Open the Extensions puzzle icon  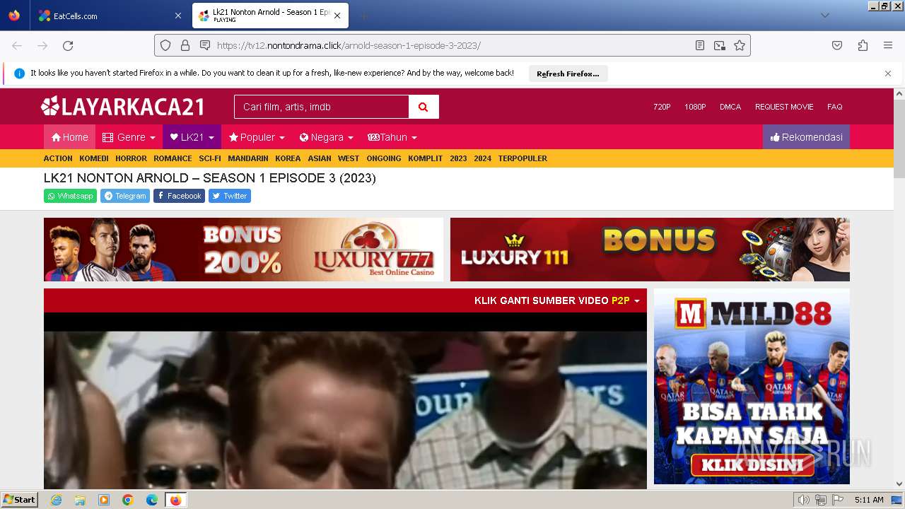[x=863, y=45]
